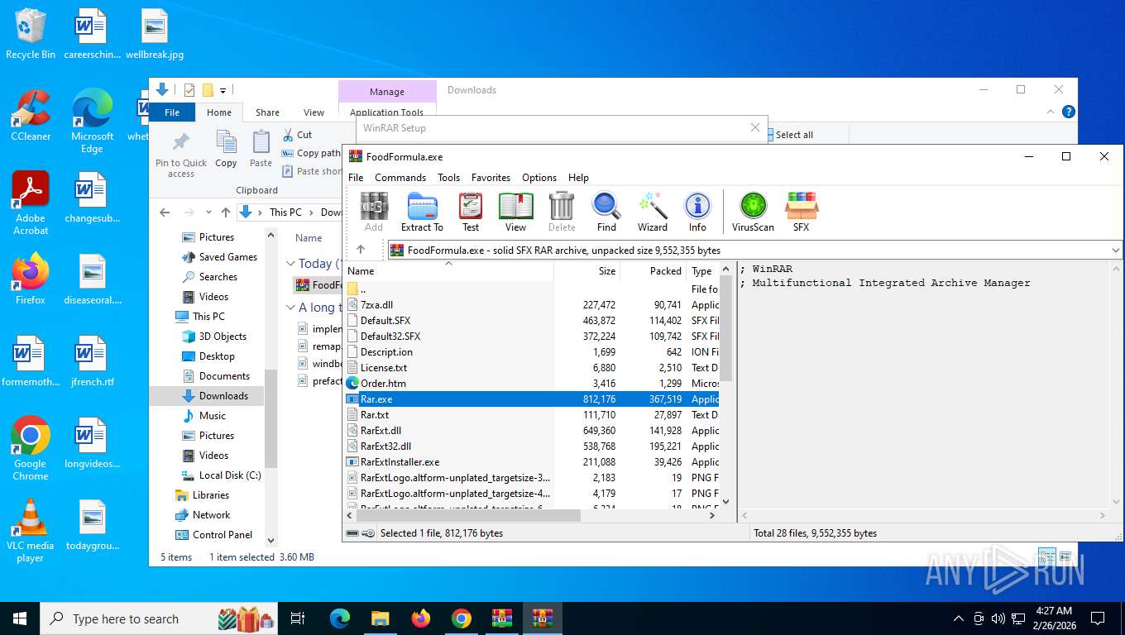Image resolution: width=1125 pixels, height=635 pixels.
Task: Select the VLC media player desktop icon
Action: (x=31, y=531)
